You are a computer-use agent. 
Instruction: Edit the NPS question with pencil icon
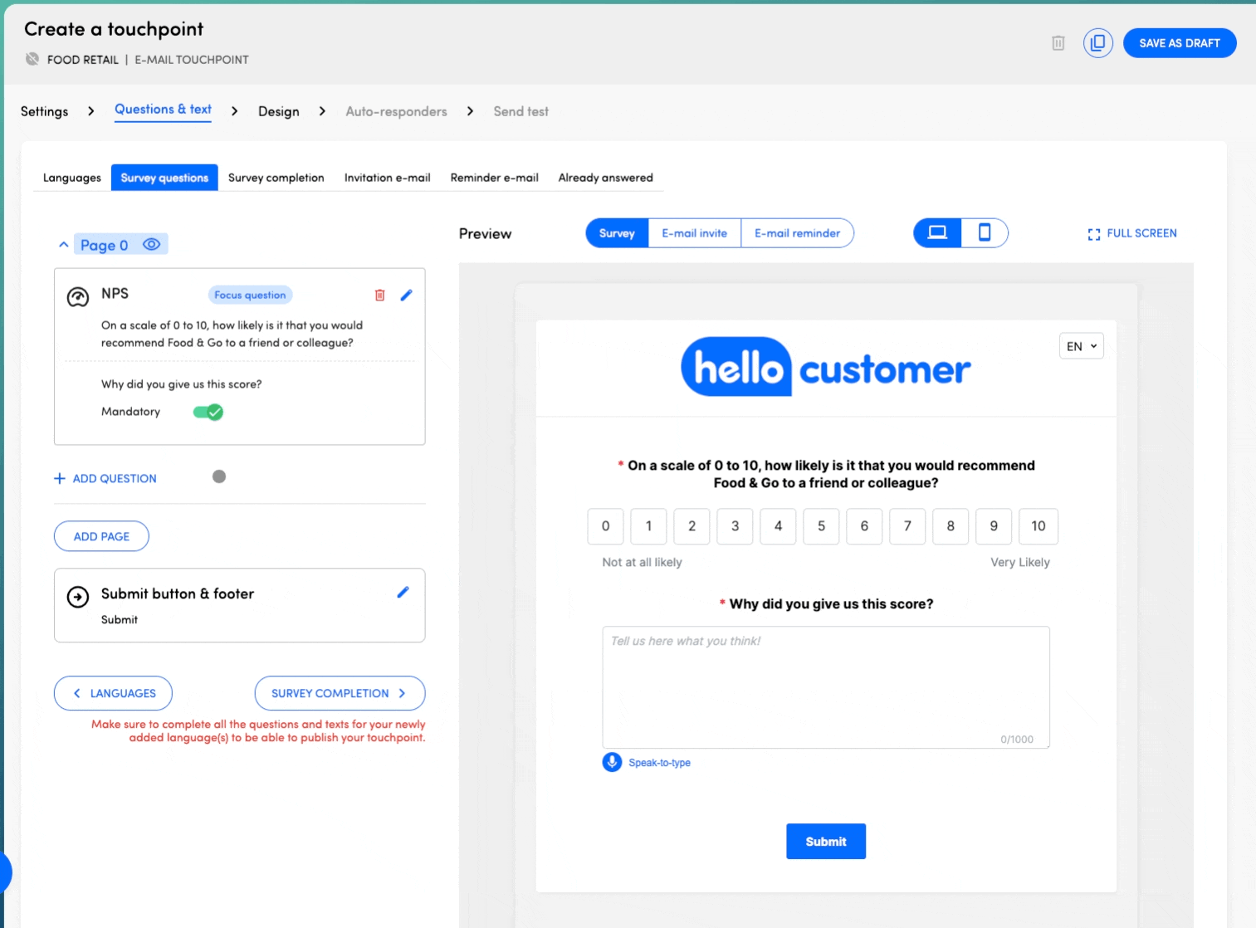pyautogui.click(x=406, y=295)
